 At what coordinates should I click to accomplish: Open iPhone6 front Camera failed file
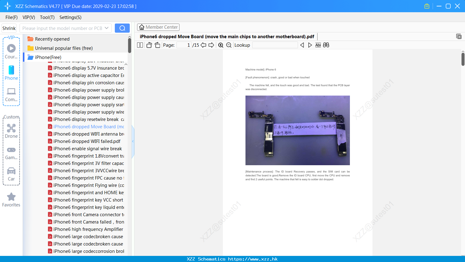coord(86,222)
